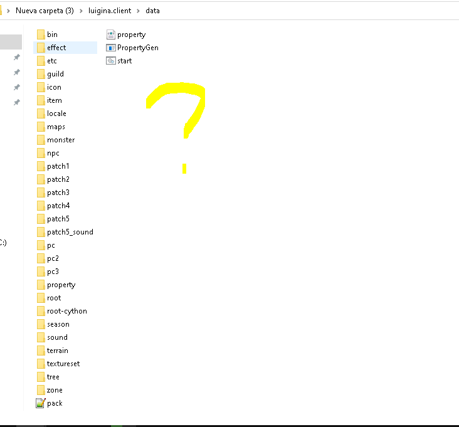This screenshot has width=459, height=427.
Task: Click the patch3 folder icon
Action: point(41,192)
